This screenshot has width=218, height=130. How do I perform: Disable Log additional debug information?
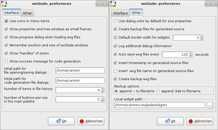(115, 46)
